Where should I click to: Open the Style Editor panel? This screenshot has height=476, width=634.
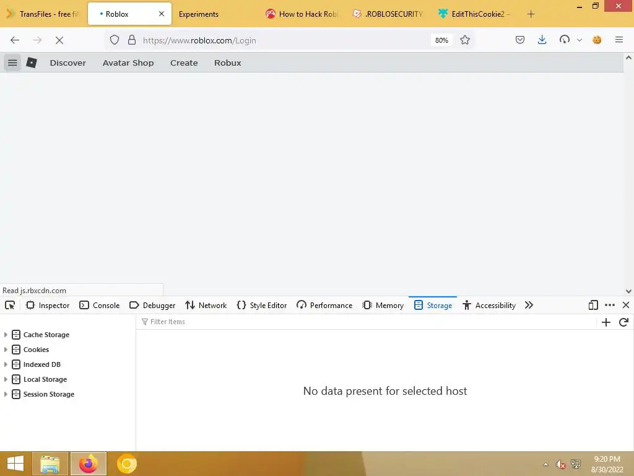[262, 305]
